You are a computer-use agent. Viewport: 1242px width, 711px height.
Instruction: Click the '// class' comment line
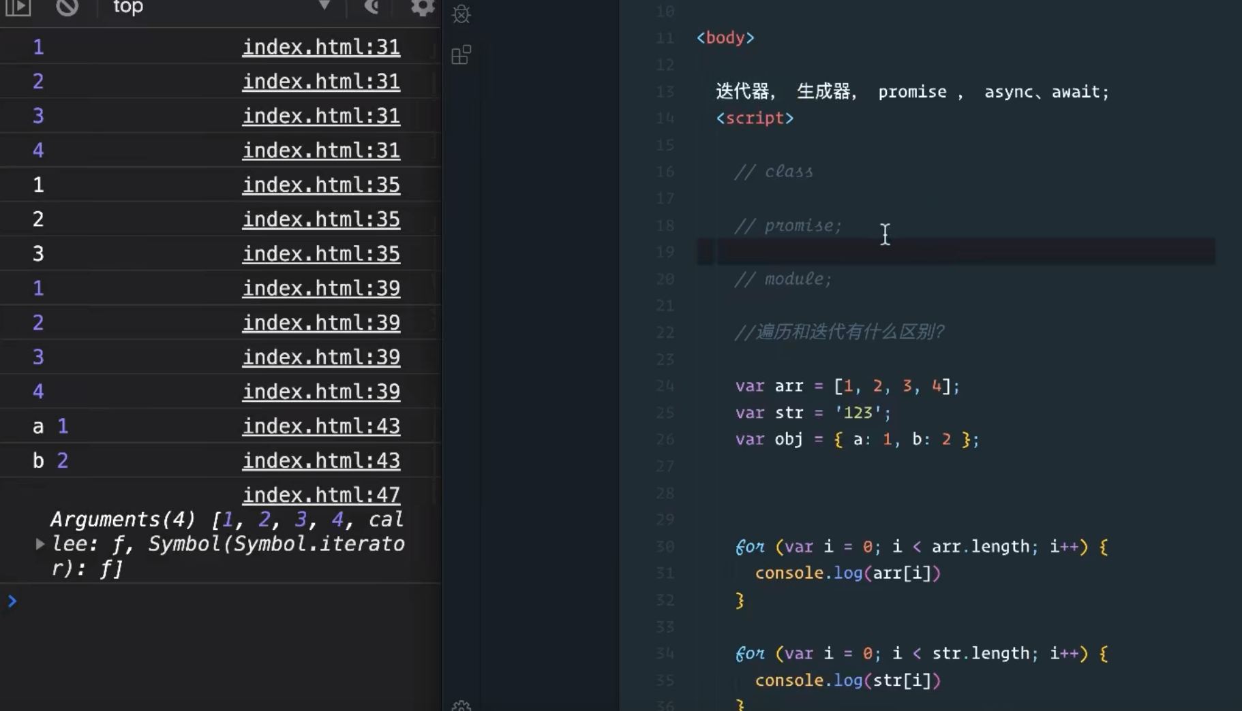774,172
